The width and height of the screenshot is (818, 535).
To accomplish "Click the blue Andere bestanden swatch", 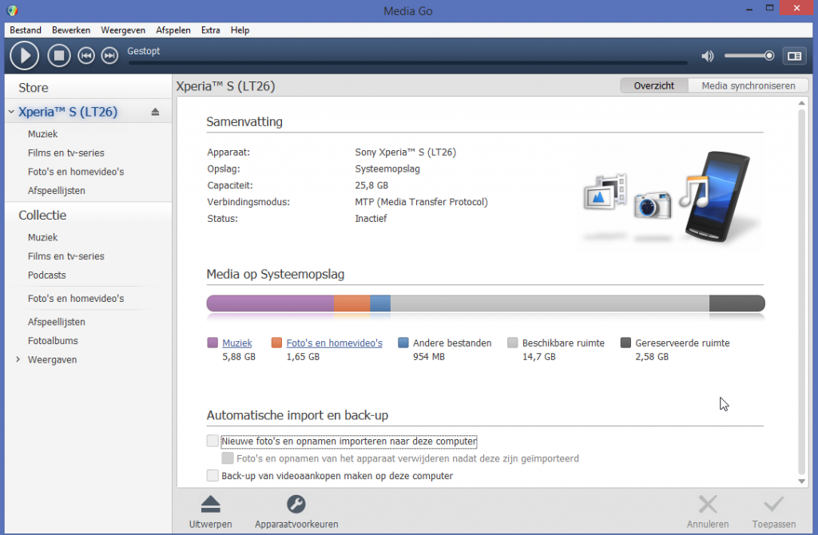I will pyautogui.click(x=403, y=343).
